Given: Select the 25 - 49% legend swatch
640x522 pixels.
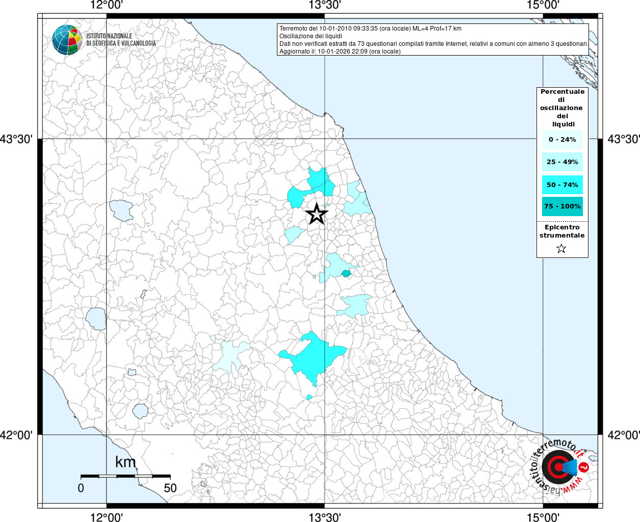Looking at the screenshot, I should pos(562,162).
